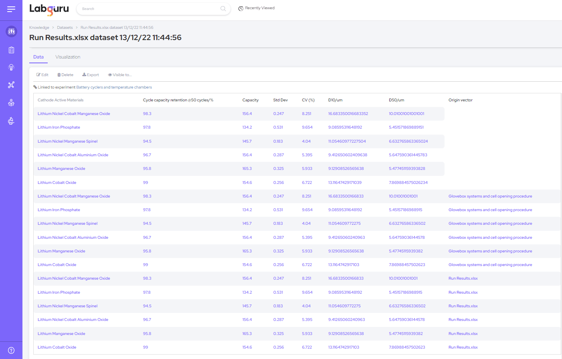Open the Datasets breadcrumb link
The width and height of the screenshot is (562, 359).
(x=65, y=27)
